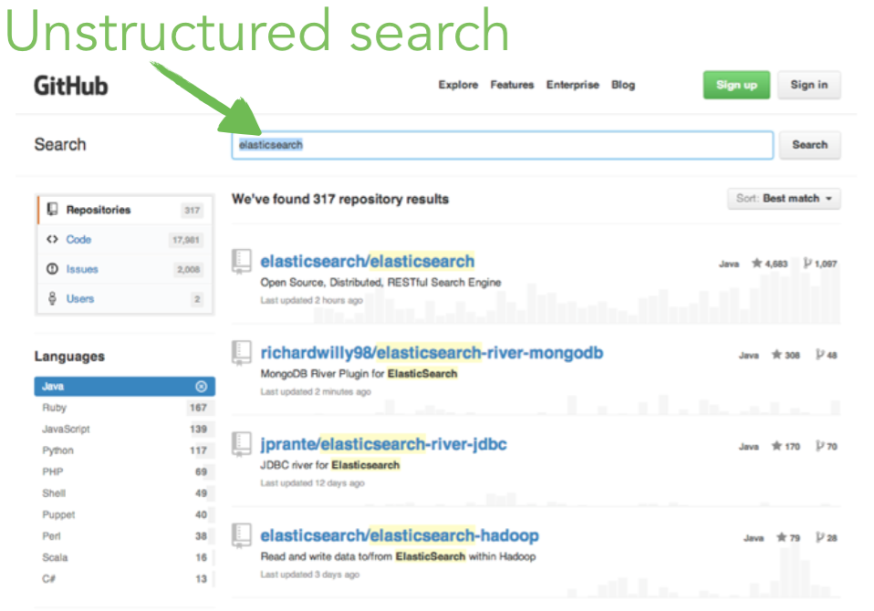Image resolution: width=874 pixels, height=611 pixels.
Task: Click 'Open Source, Distributed, RESTful Search Engine' description
Action: pos(380,283)
